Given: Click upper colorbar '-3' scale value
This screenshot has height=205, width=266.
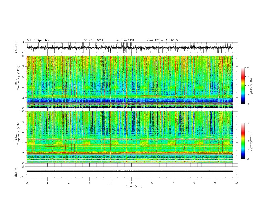Looking at the screenshot, I should (x=248, y=67).
